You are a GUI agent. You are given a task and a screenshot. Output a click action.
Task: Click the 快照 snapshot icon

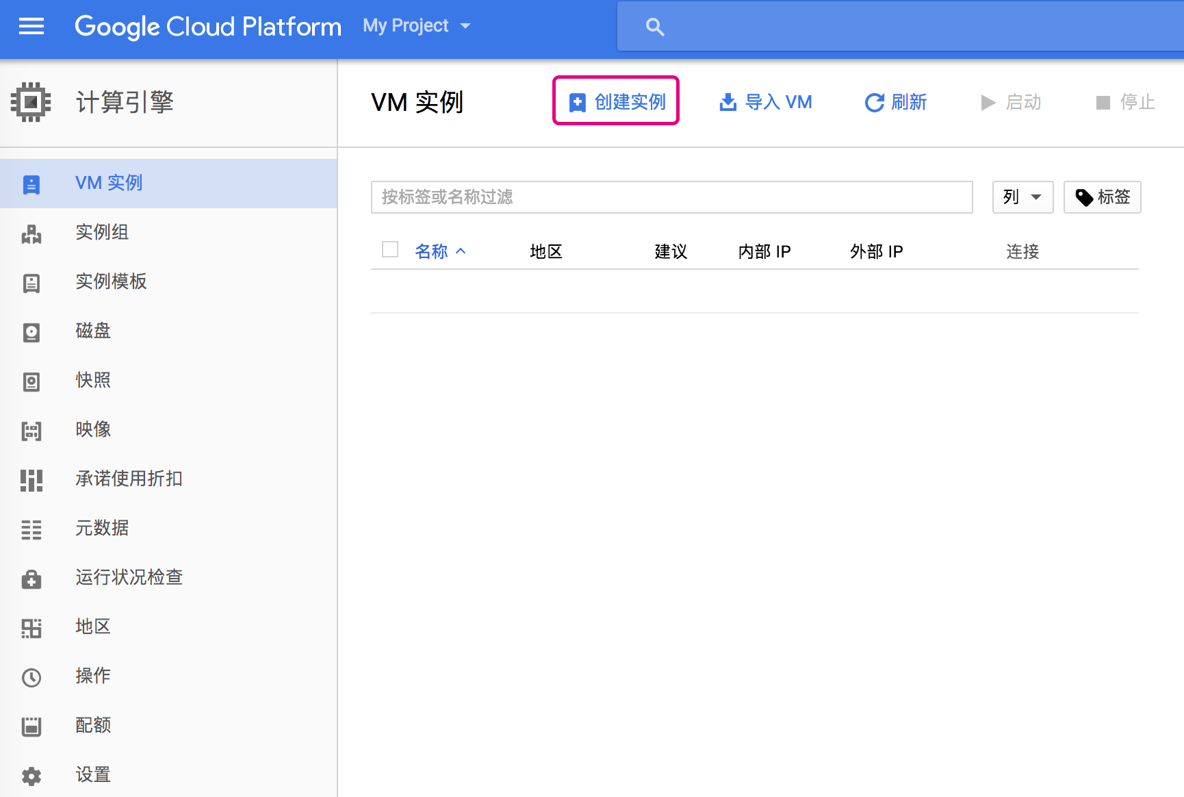coord(31,381)
